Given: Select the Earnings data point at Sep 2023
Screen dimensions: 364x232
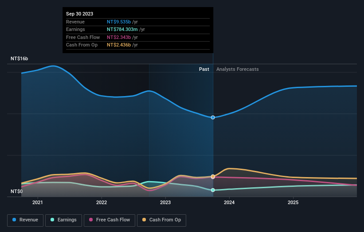Looking at the screenshot, I should pyautogui.click(x=213, y=190).
